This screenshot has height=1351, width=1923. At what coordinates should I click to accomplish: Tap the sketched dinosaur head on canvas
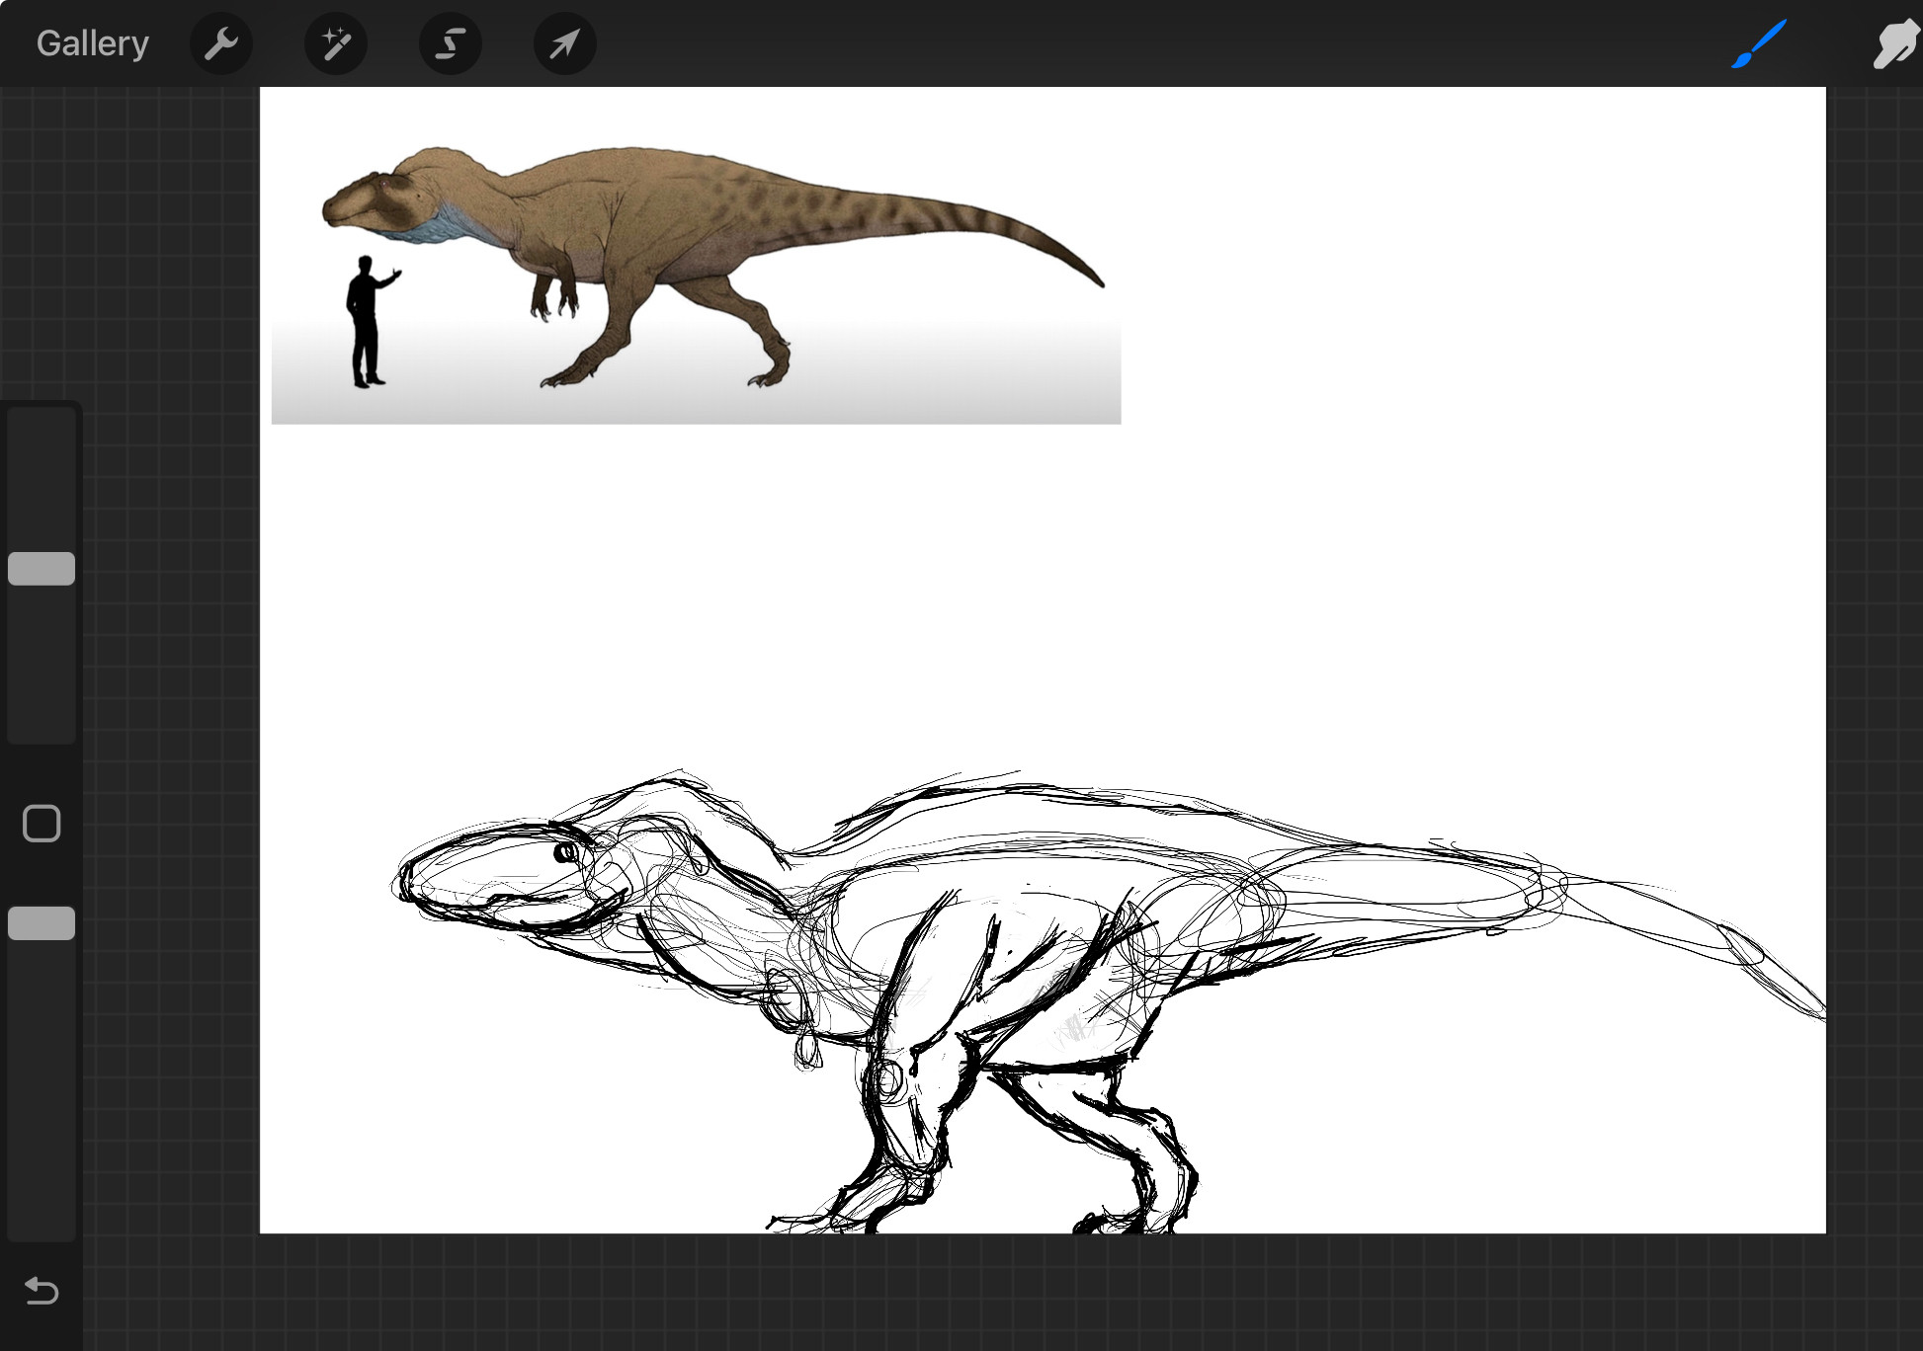click(514, 879)
